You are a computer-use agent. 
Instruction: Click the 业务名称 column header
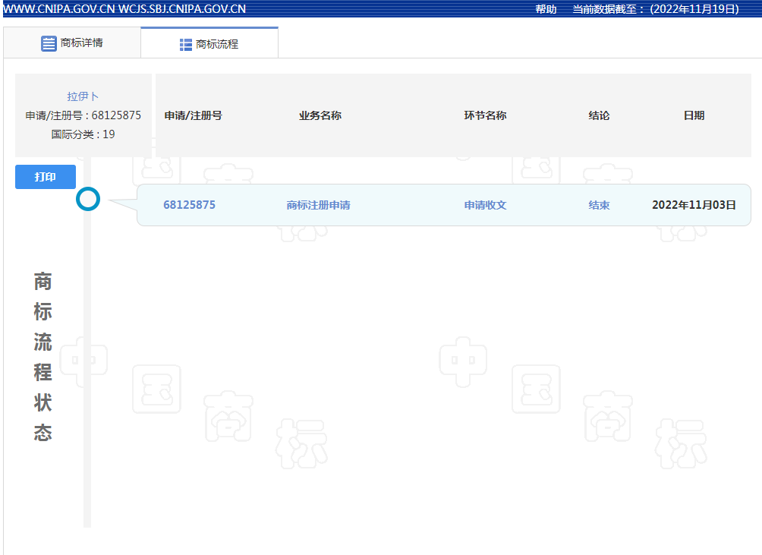click(x=320, y=115)
